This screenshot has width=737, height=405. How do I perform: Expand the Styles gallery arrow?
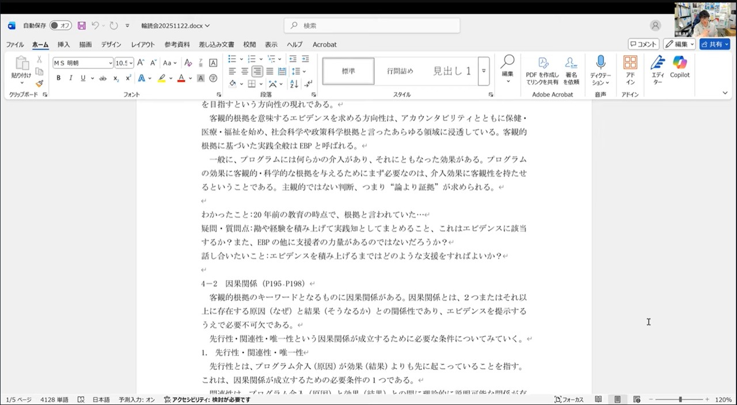point(484,71)
